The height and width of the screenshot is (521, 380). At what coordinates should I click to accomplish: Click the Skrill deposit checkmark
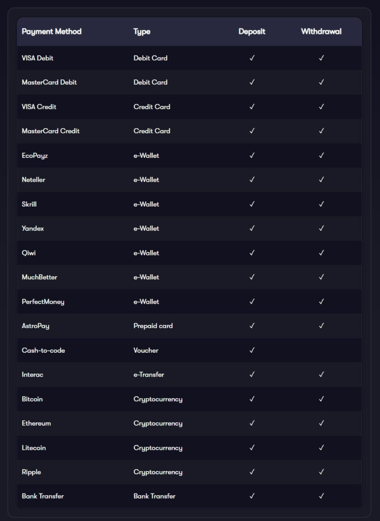[252, 204]
